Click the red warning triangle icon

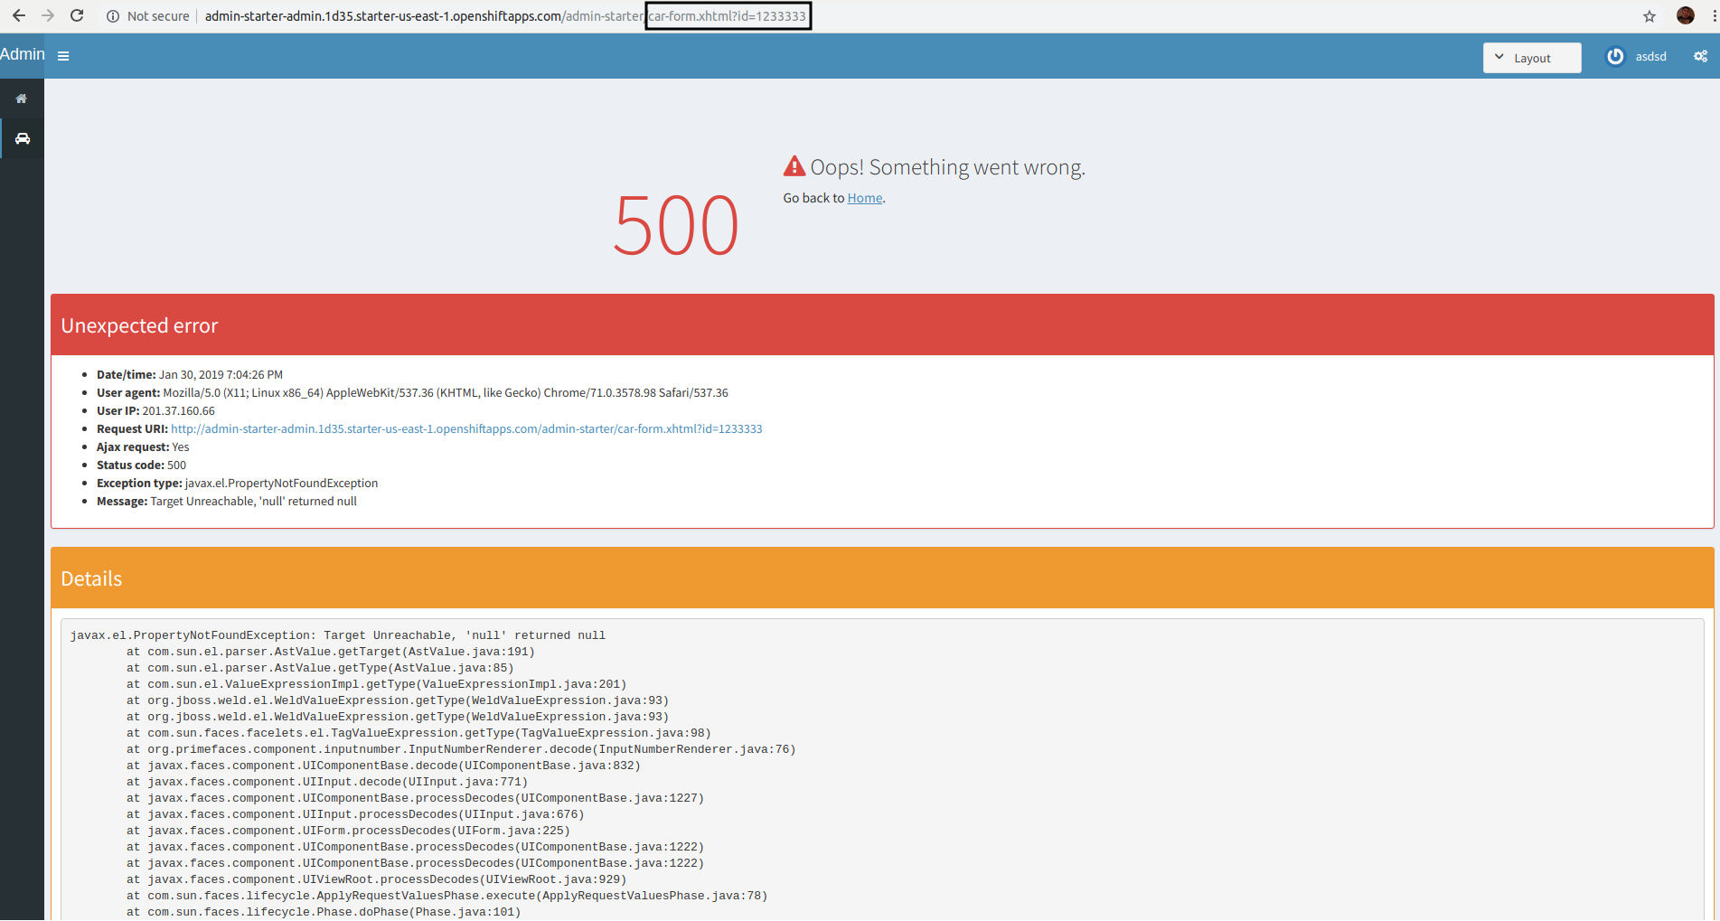tap(794, 165)
